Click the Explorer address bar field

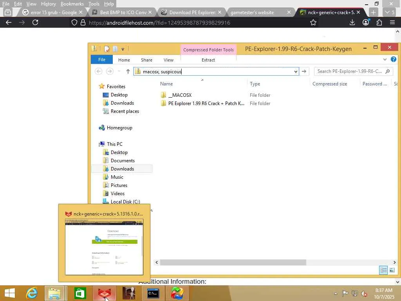pos(216,71)
